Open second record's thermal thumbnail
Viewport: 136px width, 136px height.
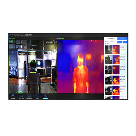point(116,60)
